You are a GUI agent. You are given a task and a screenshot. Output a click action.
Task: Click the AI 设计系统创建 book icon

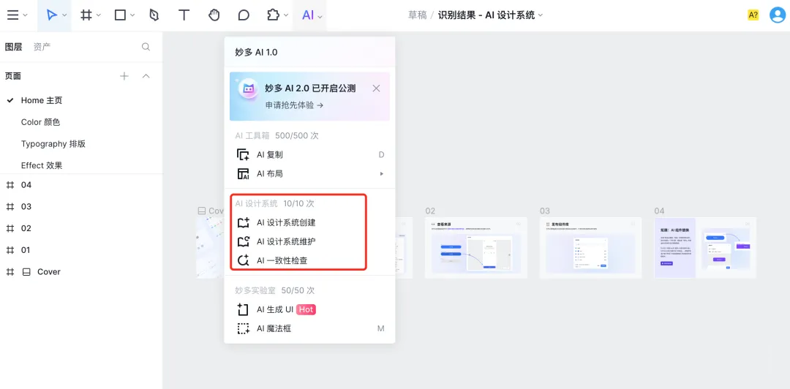point(244,222)
